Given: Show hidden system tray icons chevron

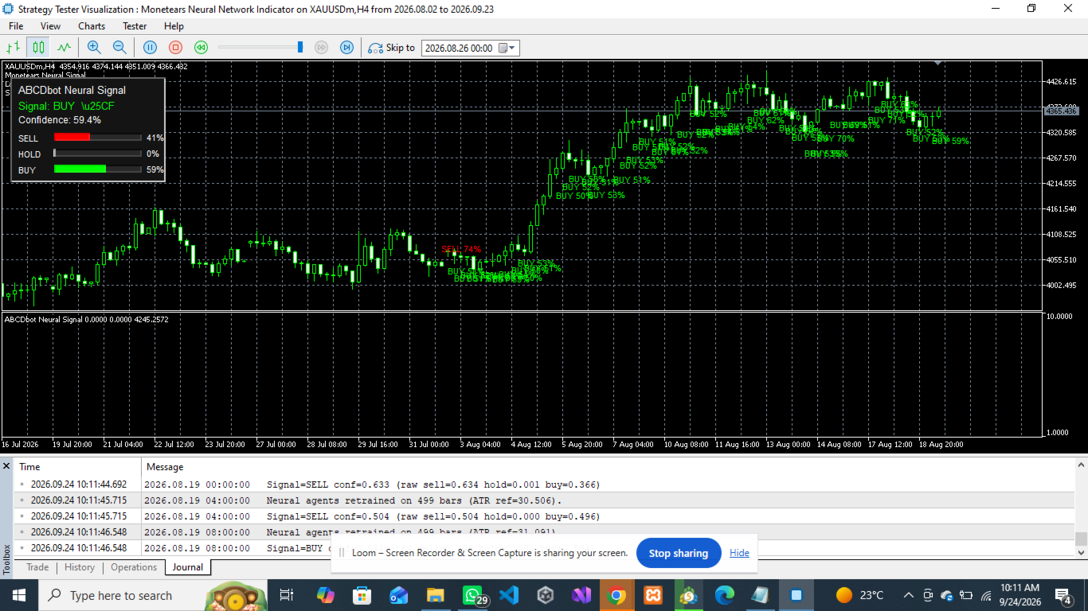Looking at the screenshot, I should tap(909, 595).
